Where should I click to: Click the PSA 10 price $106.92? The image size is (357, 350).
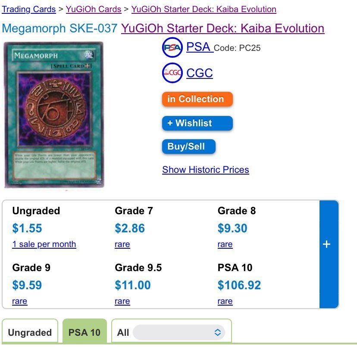(239, 285)
